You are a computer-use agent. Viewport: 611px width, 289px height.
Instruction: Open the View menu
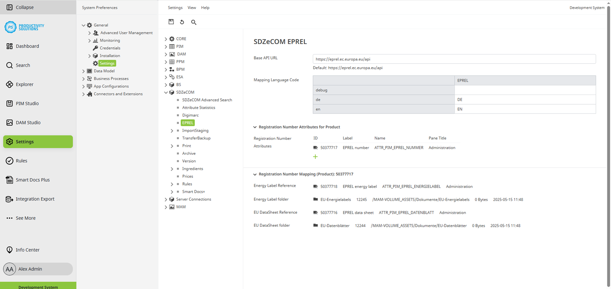(192, 7)
